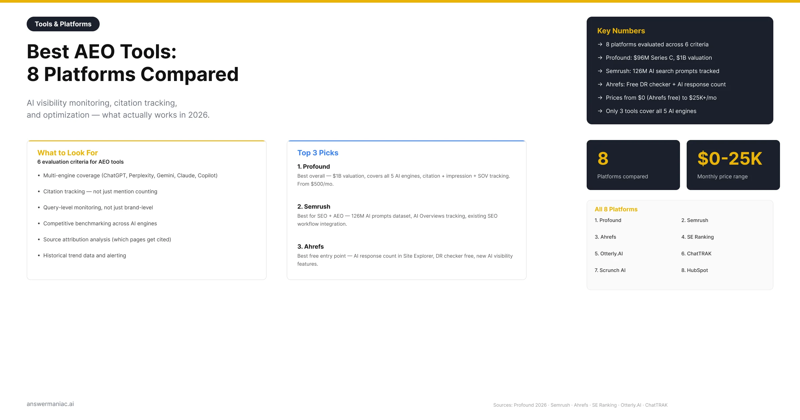Click '7. Scrunch AI' in the platforms list

pos(610,270)
